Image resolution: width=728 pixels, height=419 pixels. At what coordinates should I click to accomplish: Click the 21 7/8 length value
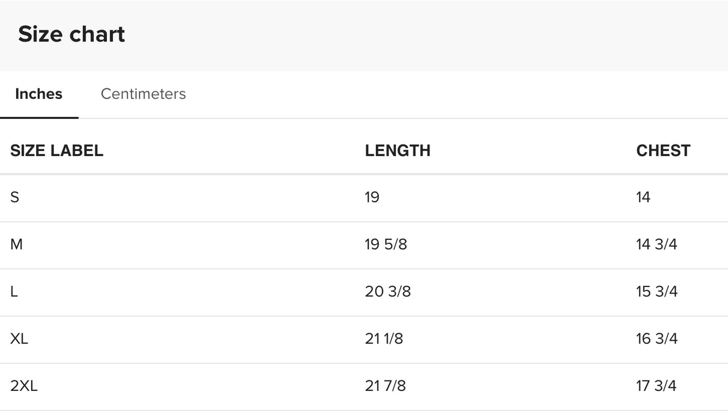coord(385,386)
